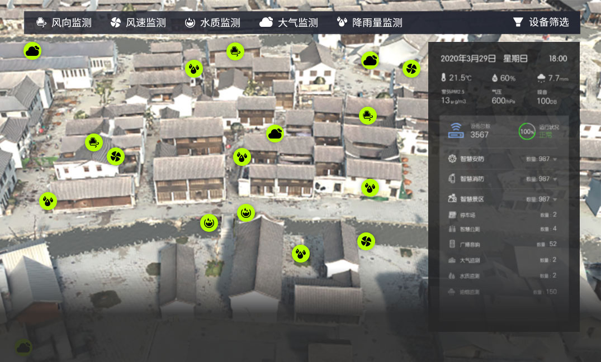Select the cloud marker at the map's top-left

coord(32,51)
